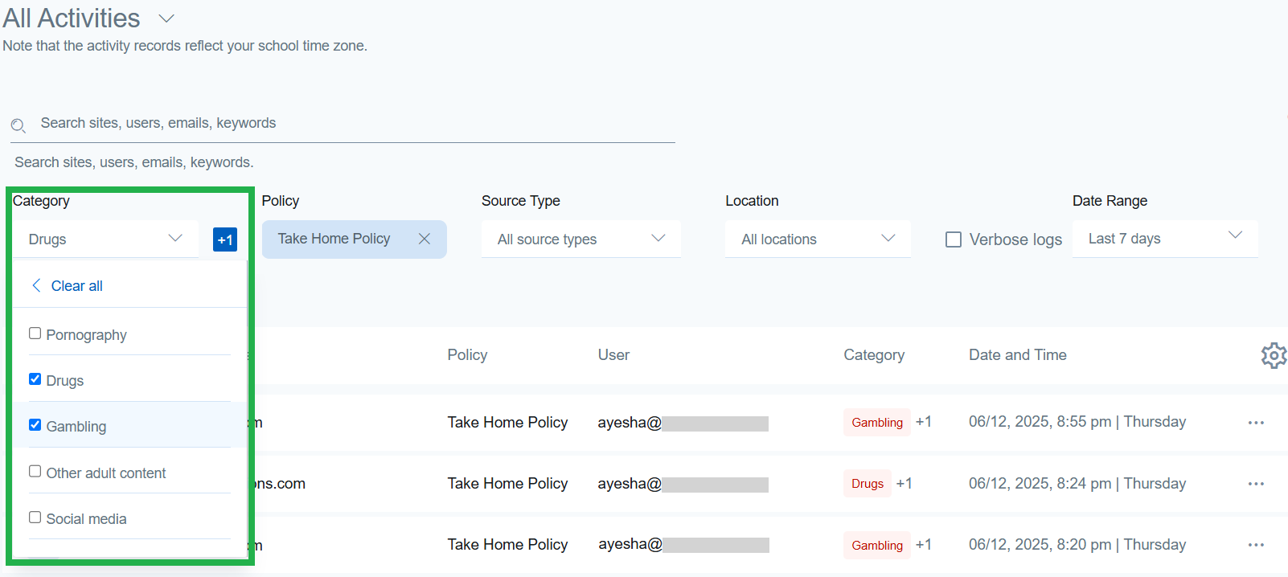Click the search magnifier icon
1288x577 pixels.
pos(18,125)
